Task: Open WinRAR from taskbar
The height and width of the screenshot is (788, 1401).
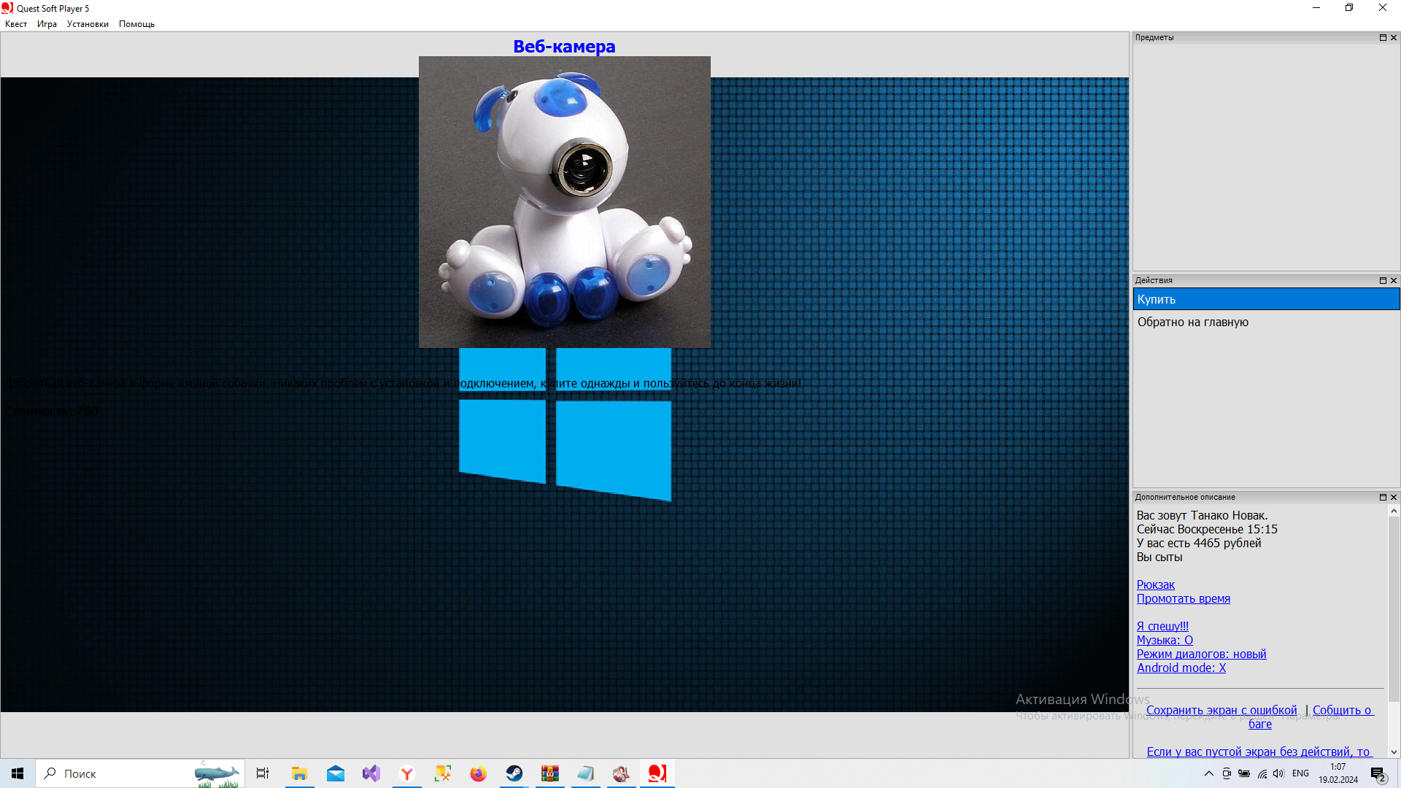Action: 550,773
